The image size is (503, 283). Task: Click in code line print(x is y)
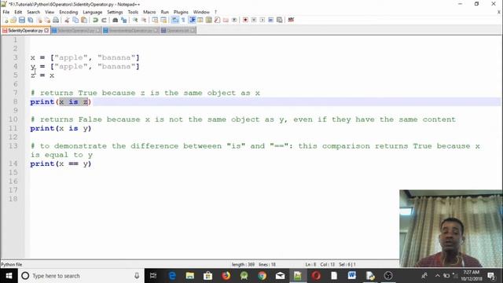pos(61,128)
